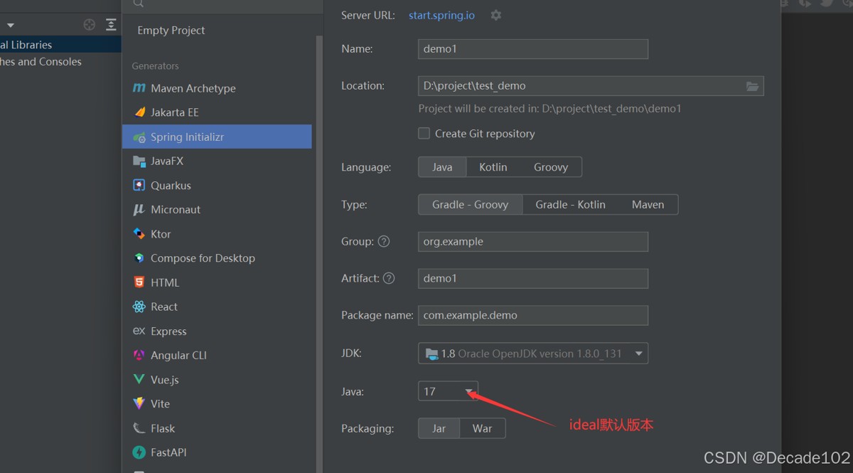Select the Ktor generator icon
The image size is (853, 473).
tap(139, 233)
